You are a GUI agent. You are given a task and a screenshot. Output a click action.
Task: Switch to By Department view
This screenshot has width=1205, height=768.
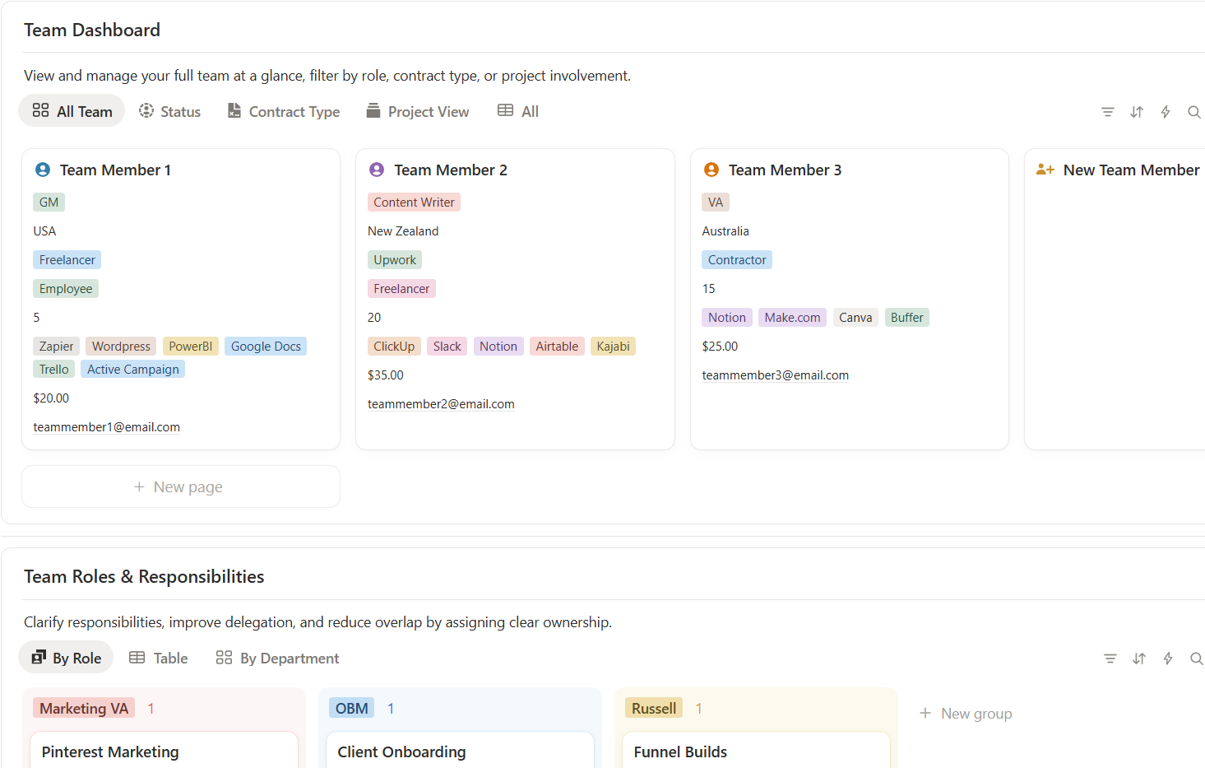coord(278,658)
